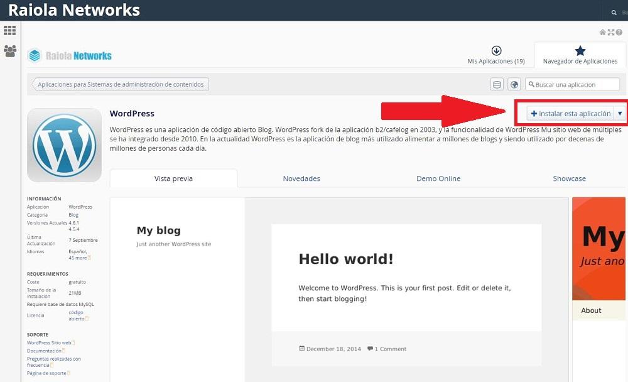
Task: Enter fullscreen mode via the expand icon
Action: [x=610, y=31]
